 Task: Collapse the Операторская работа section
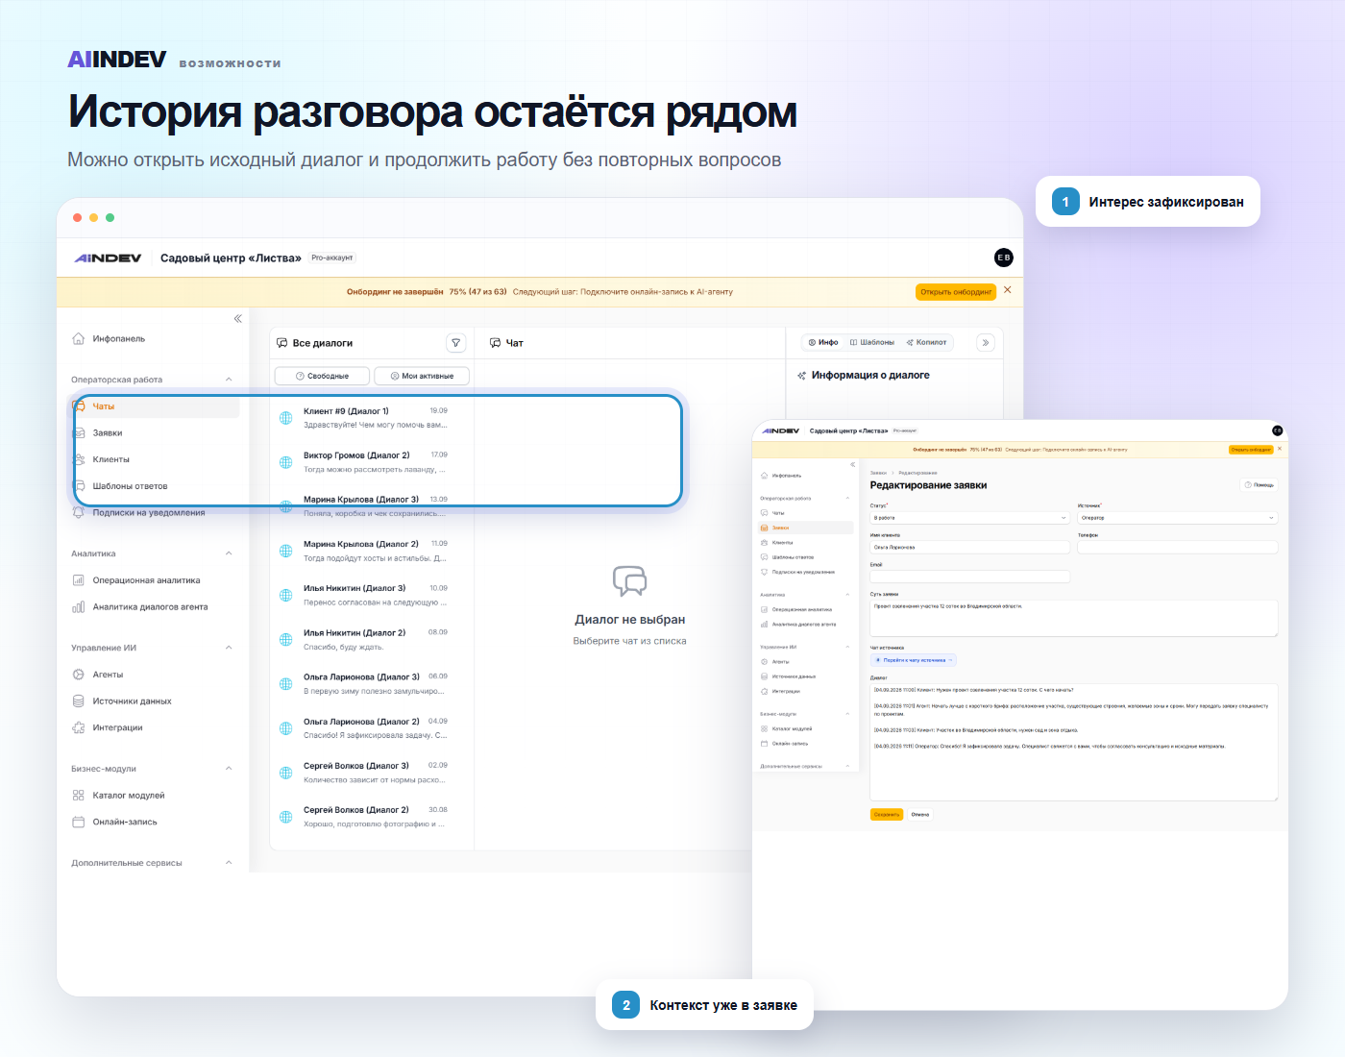tap(229, 380)
